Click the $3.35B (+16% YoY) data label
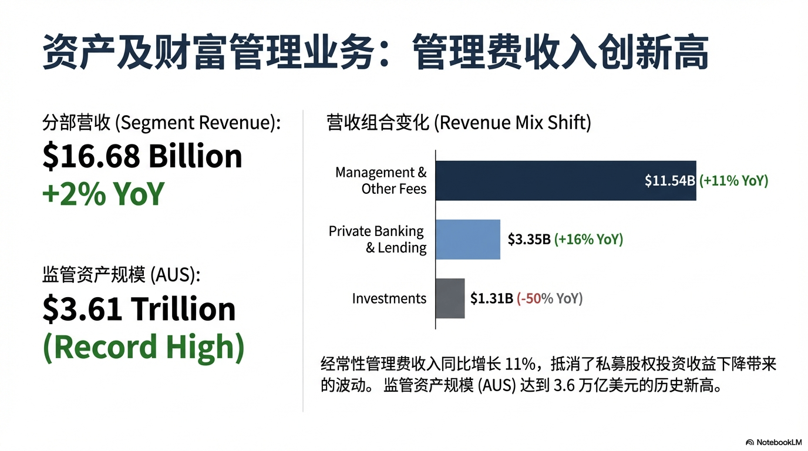This screenshot has width=808, height=451. (565, 240)
